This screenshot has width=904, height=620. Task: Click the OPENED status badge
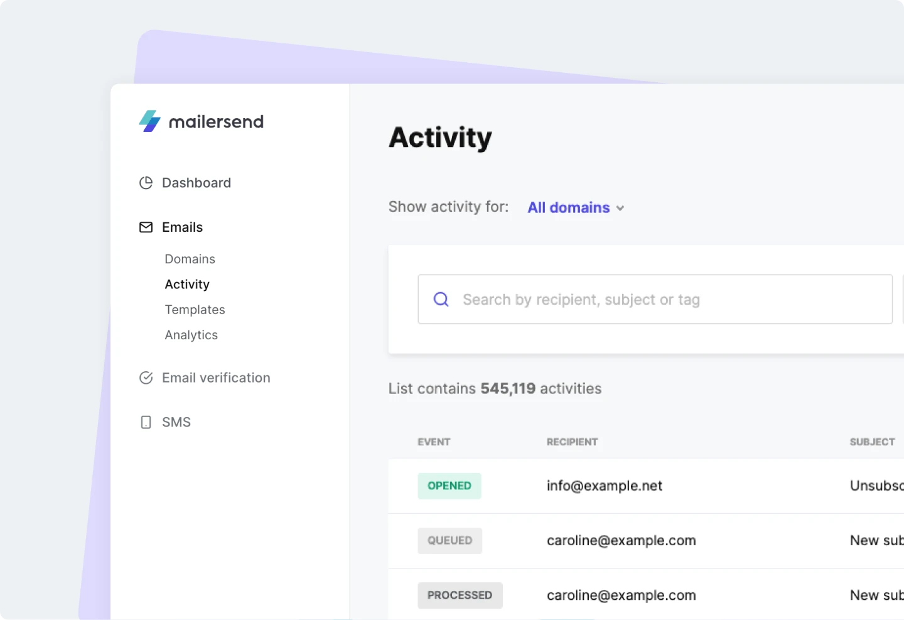[449, 486]
